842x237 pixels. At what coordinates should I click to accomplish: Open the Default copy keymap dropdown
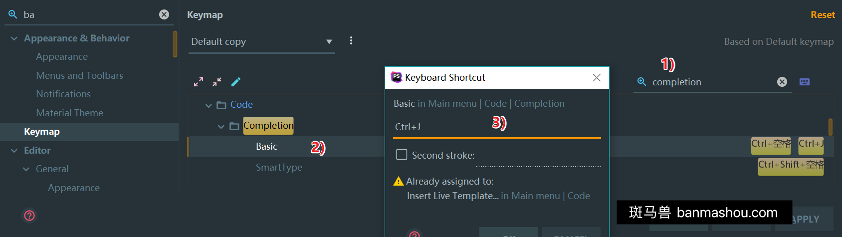(x=263, y=42)
